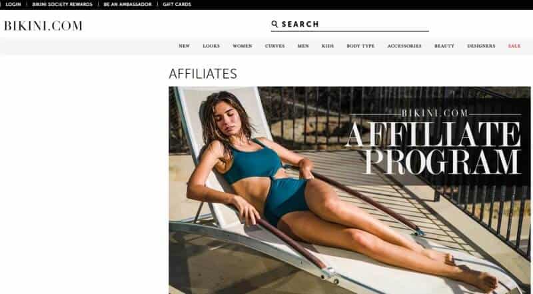Click the Login link

click(13, 5)
